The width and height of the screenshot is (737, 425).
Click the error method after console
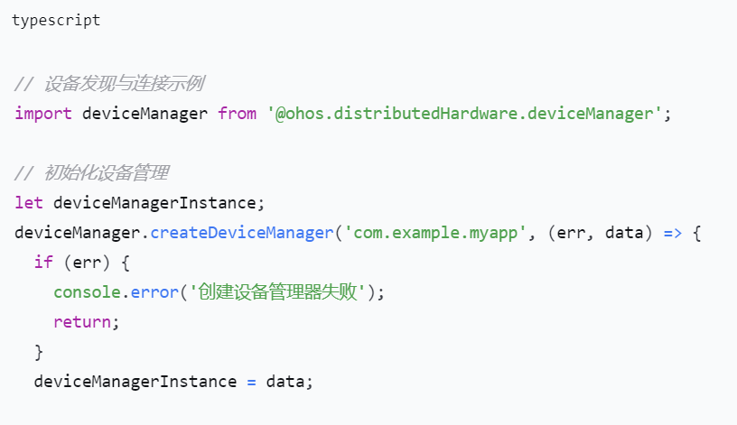(x=154, y=292)
